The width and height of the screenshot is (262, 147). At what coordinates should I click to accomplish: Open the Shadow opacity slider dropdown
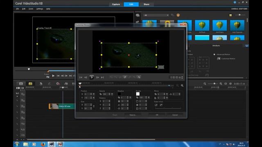tap(130, 98)
